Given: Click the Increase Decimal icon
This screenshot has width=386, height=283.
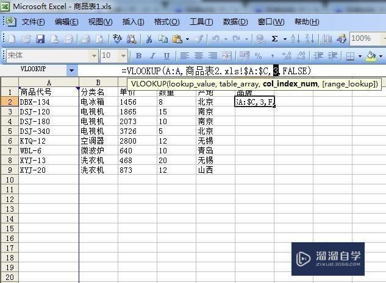Looking at the screenshot, I should pyautogui.click(x=287, y=56).
